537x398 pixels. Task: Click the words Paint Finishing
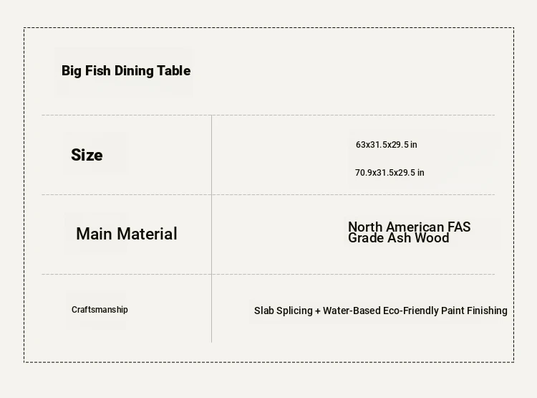(x=474, y=311)
